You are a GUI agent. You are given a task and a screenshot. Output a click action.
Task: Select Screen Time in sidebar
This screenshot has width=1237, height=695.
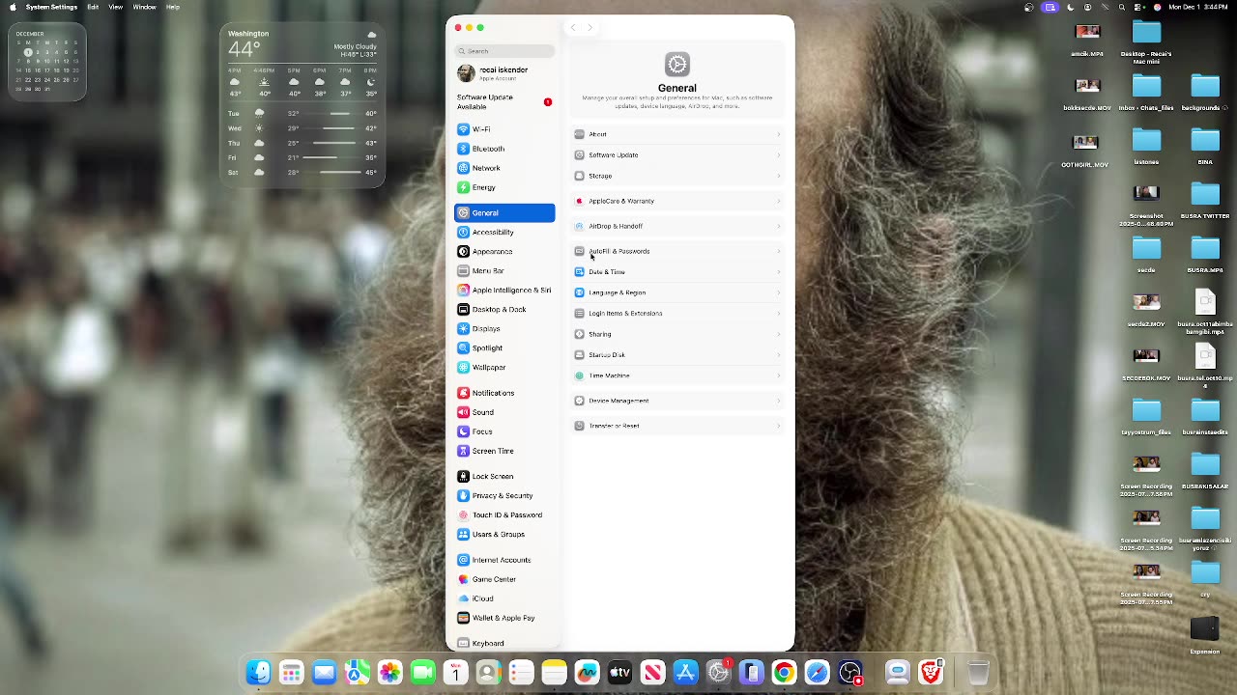504,451
